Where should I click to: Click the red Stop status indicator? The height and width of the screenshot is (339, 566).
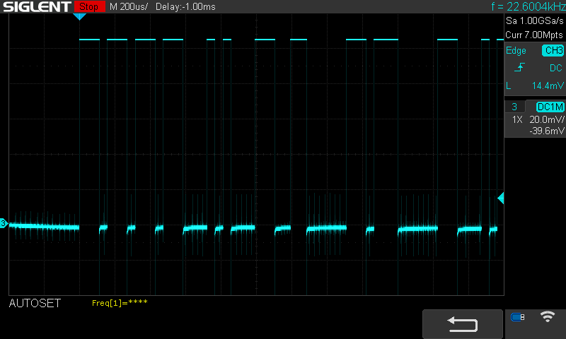[x=89, y=6]
